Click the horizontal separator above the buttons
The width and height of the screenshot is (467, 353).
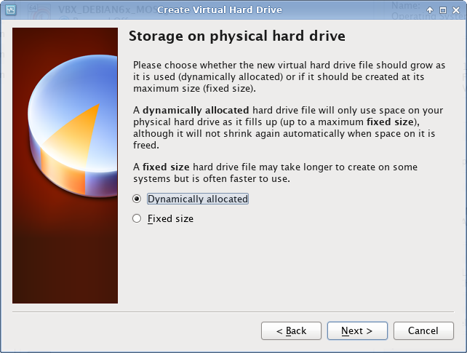point(233,312)
